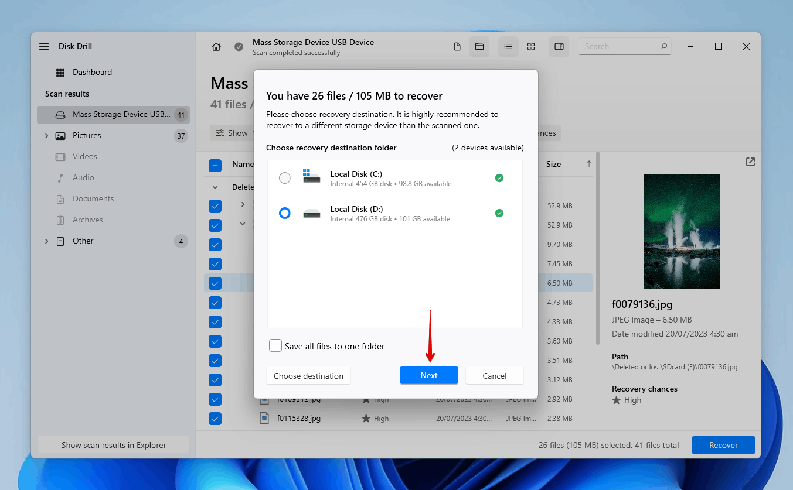The width and height of the screenshot is (793, 490).
Task: Click the Dashboard grid icon
Action: (x=60, y=73)
